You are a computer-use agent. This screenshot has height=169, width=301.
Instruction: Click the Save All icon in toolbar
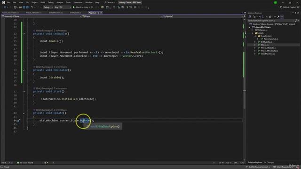27,8
